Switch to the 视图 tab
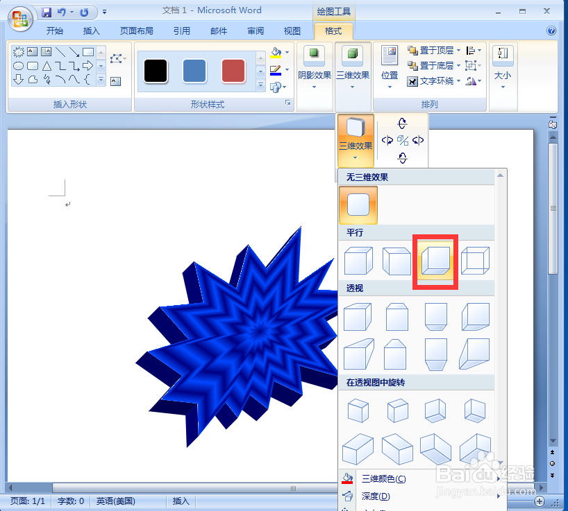This screenshot has width=568, height=511. (x=292, y=31)
